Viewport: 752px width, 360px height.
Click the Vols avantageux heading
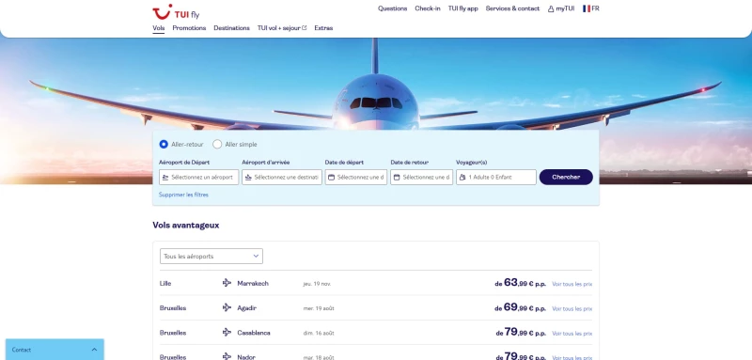[185, 226]
